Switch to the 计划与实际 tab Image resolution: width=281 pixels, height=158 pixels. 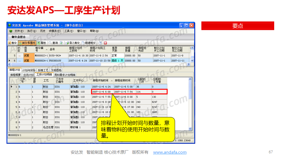pos(29,70)
